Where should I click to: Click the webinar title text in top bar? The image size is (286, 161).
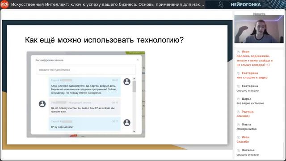(x=108, y=4)
